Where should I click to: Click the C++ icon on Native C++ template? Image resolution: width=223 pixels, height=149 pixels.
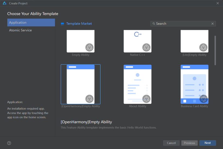(138, 34)
